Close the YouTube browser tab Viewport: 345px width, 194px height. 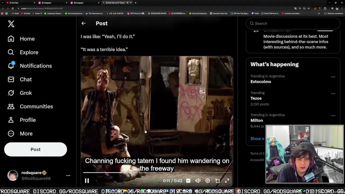(34, 3)
